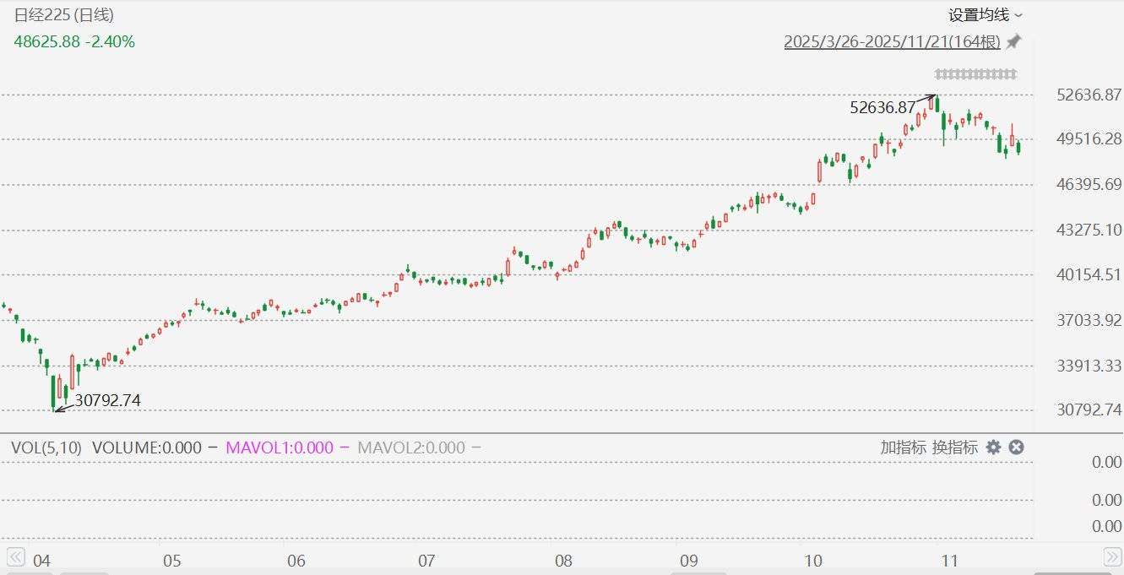Screen dimensions: 1124x575
Task: Click the 52636.87 high-point arrow marker
Action: pos(926,101)
